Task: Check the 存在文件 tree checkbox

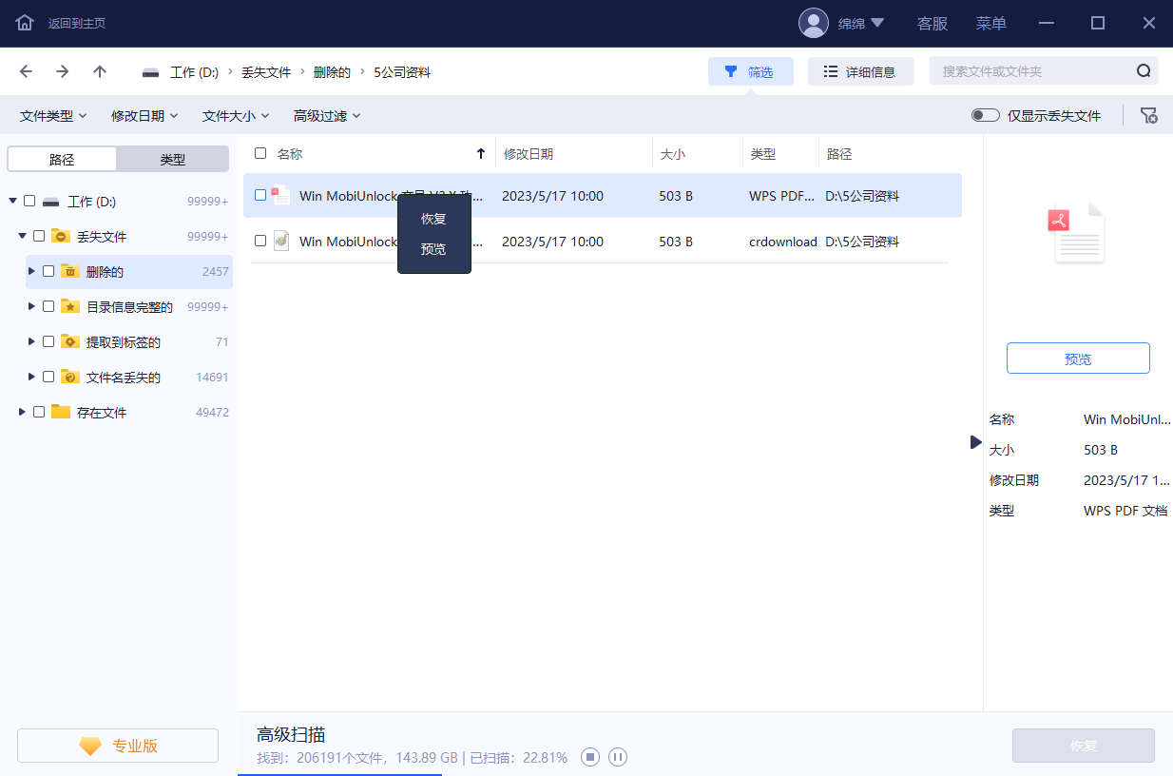Action: coord(39,412)
